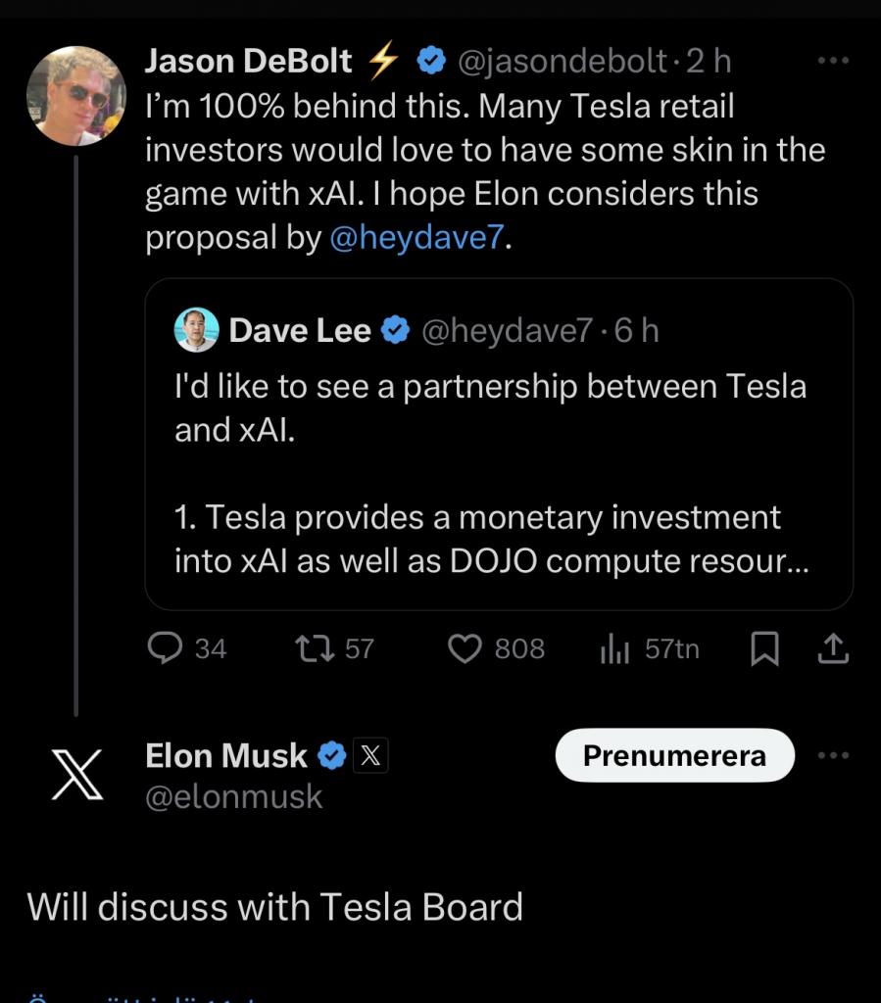Click Elon Musk's blue verified checkmark
881x1003 pixels.
point(332,755)
